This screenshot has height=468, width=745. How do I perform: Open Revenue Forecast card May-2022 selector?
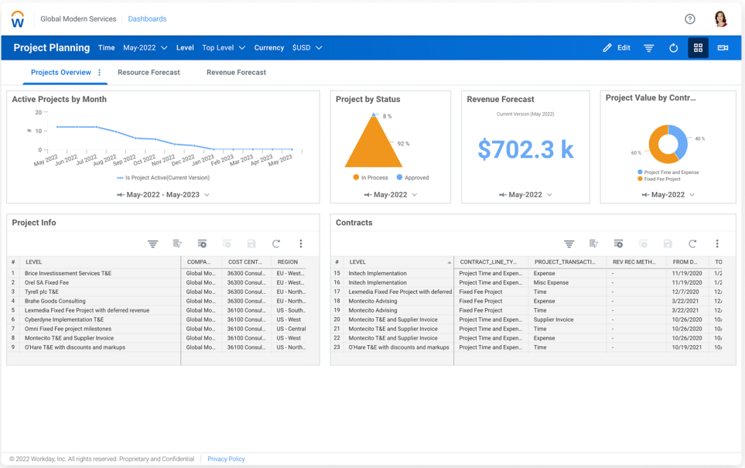pos(525,195)
